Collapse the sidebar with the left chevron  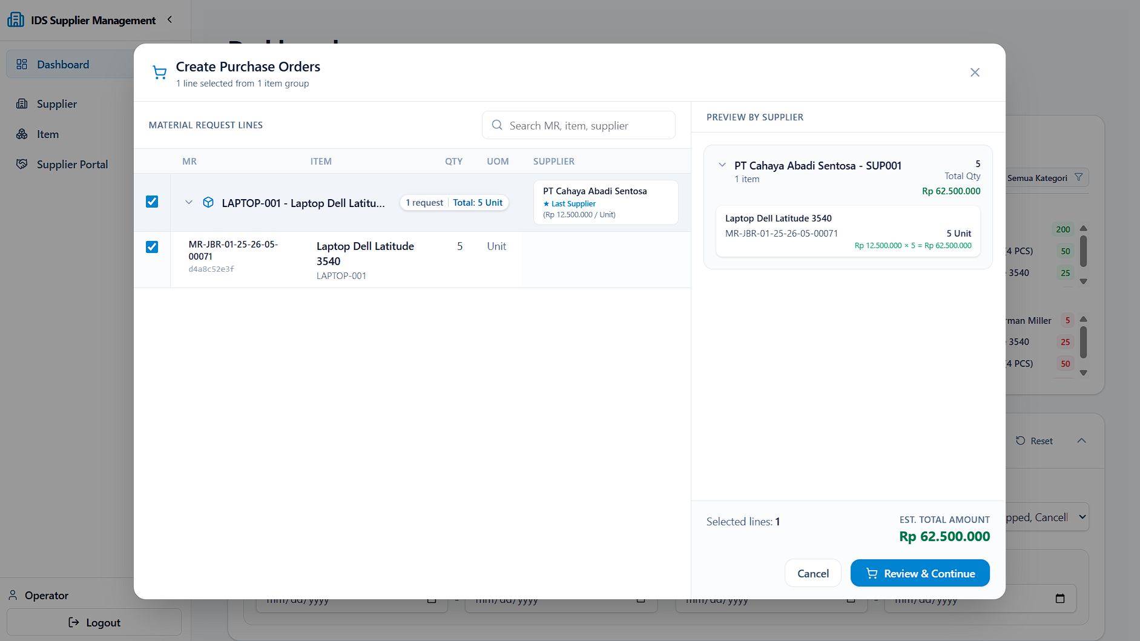(170, 20)
